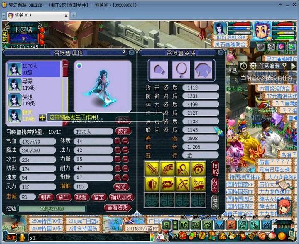
Task: Click the golden bell icon
Action: 252,236
